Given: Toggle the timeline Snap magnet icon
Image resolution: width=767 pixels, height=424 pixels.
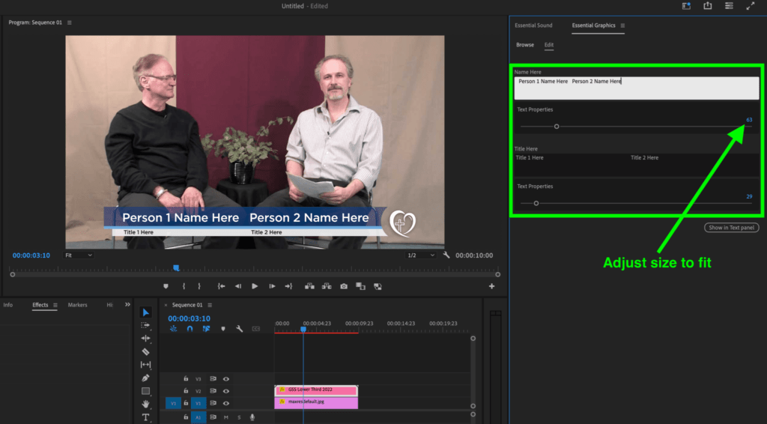Looking at the screenshot, I should 190,329.
